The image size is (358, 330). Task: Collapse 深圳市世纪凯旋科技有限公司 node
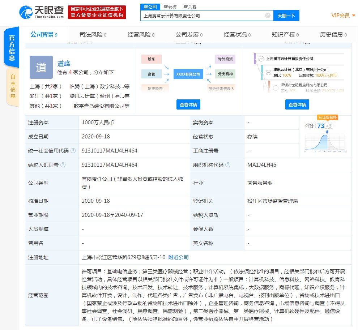coord(276,87)
